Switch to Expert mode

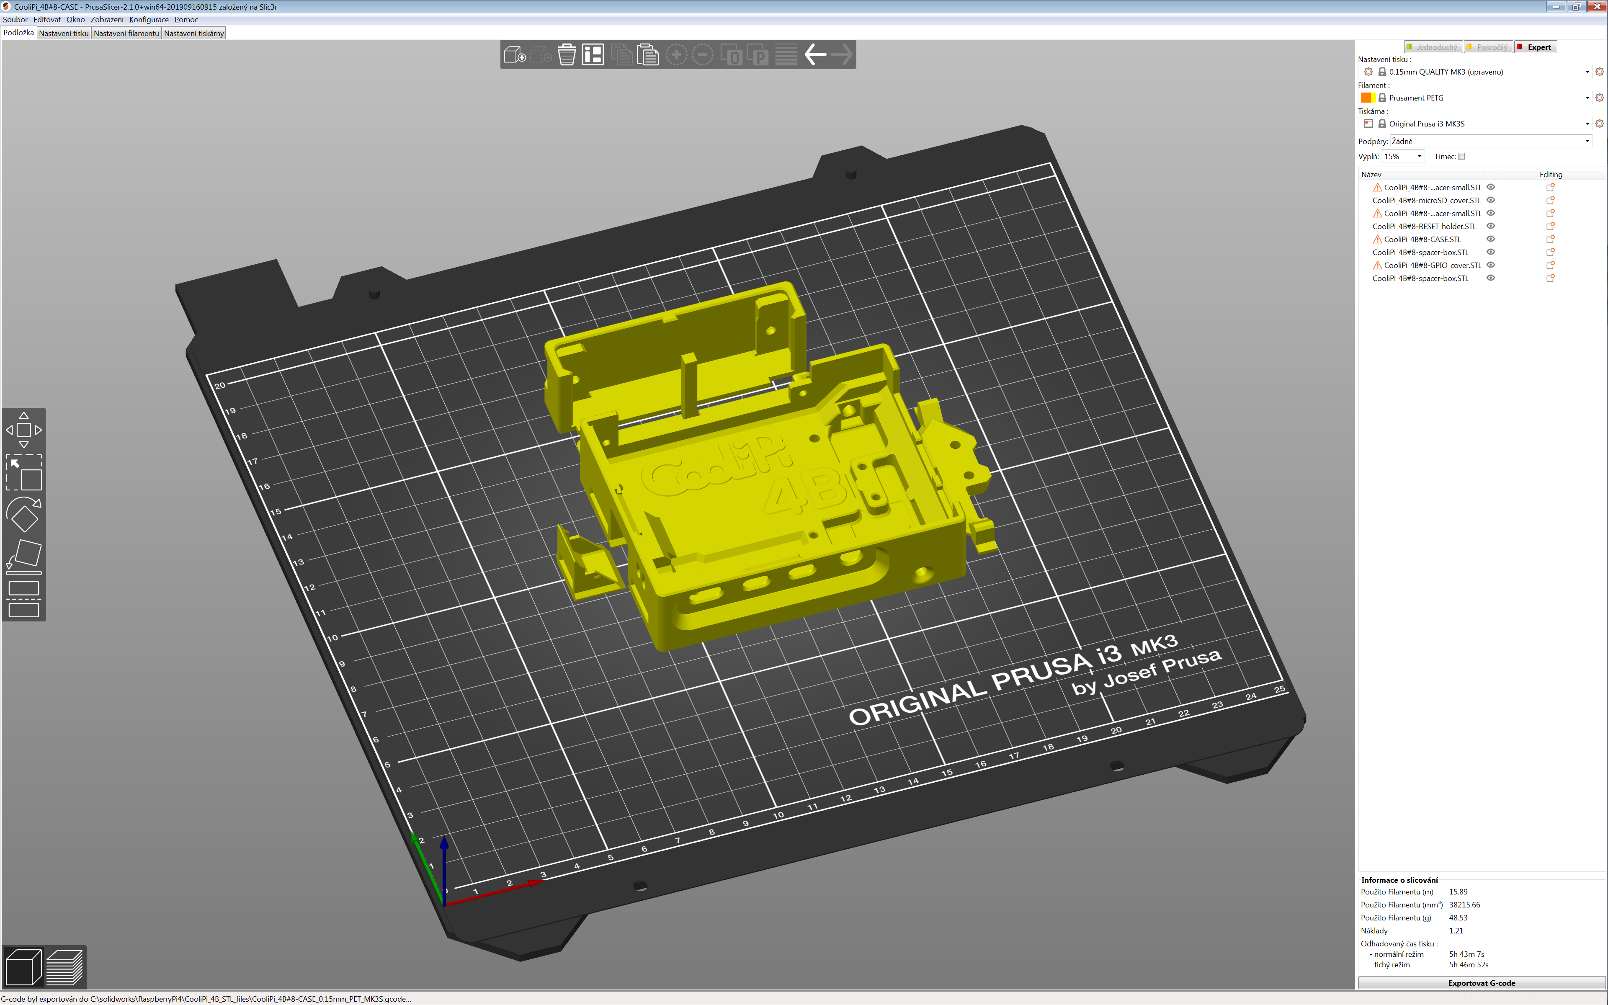(1536, 47)
